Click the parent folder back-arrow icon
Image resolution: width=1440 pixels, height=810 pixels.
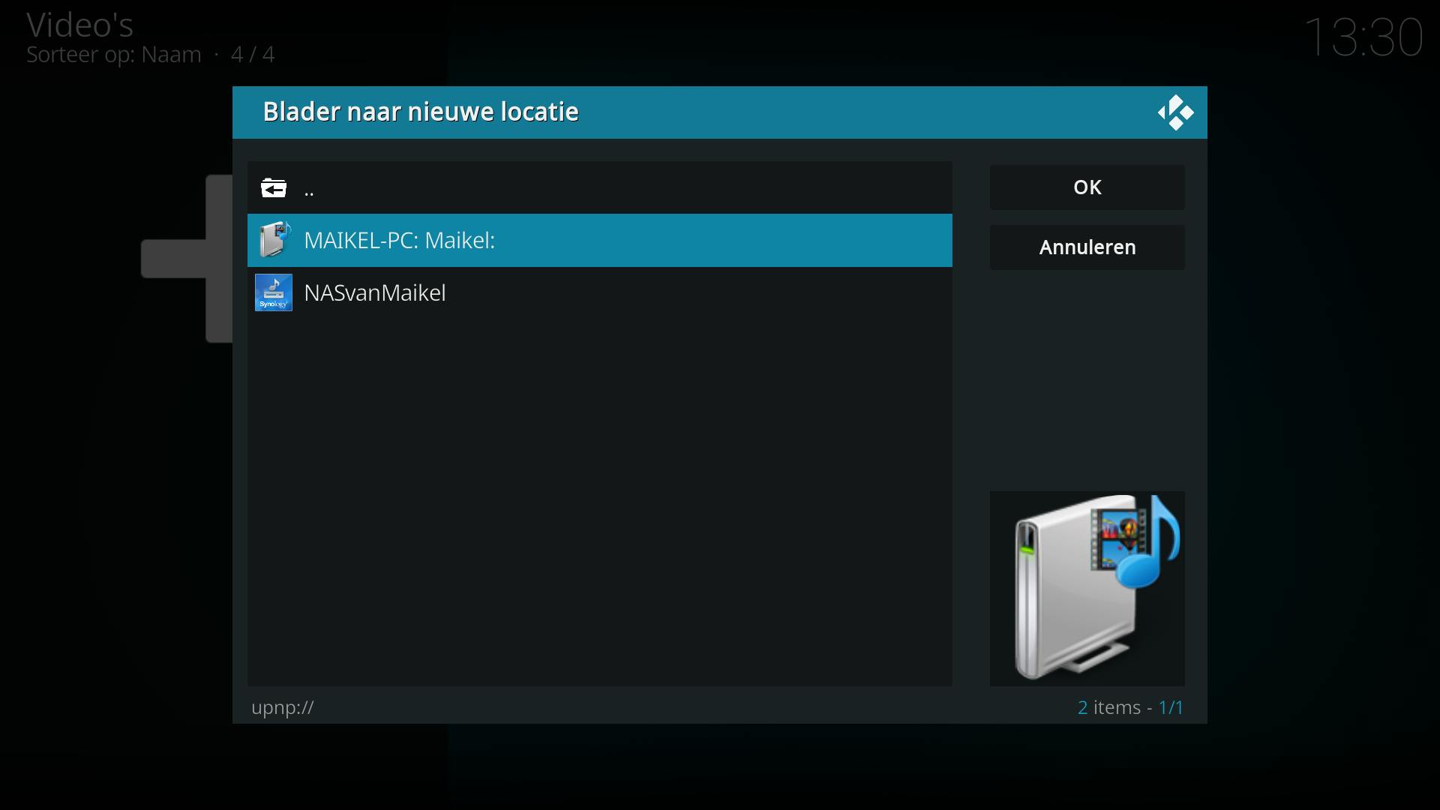274,187
